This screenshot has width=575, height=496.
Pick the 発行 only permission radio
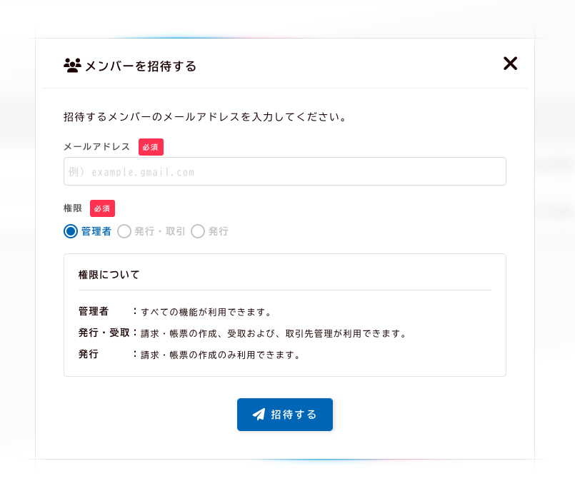tap(198, 231)
